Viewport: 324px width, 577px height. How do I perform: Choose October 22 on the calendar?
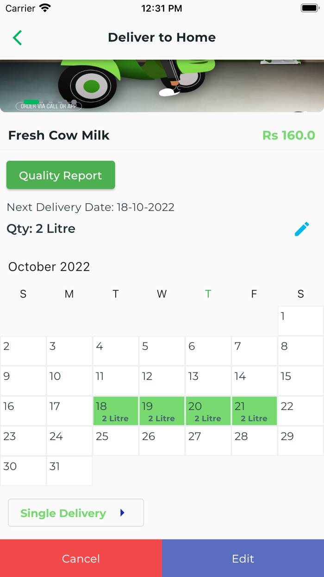pyautogui.click(x=300, y=411)
